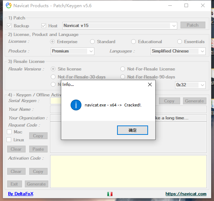Select Not-For-Resale-90-days radio

pyautogui.click(x=122, y=77)
